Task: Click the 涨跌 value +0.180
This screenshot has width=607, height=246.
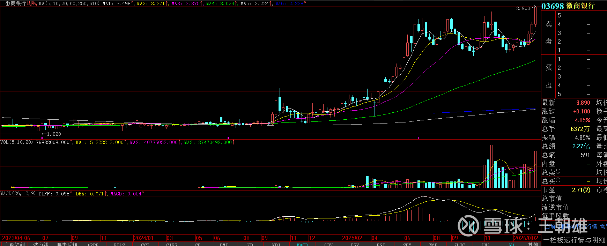Action: click(x=582, y=111)
